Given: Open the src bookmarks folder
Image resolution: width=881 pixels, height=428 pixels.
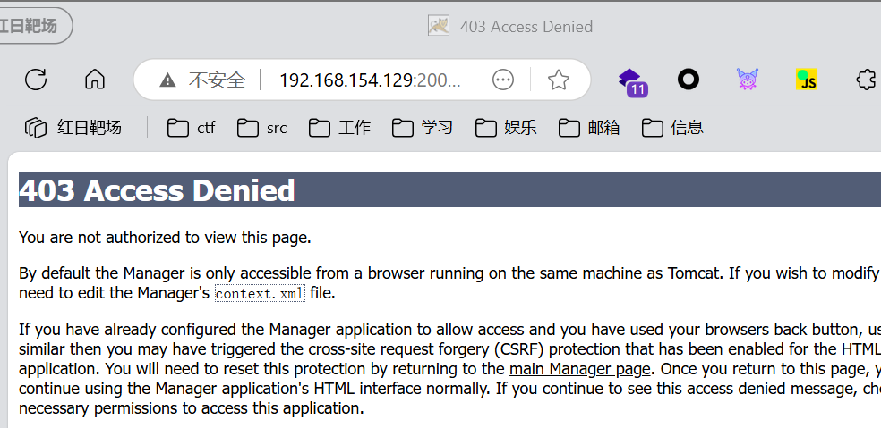Looking at the screenshot, I should click(x=261, y=128).
